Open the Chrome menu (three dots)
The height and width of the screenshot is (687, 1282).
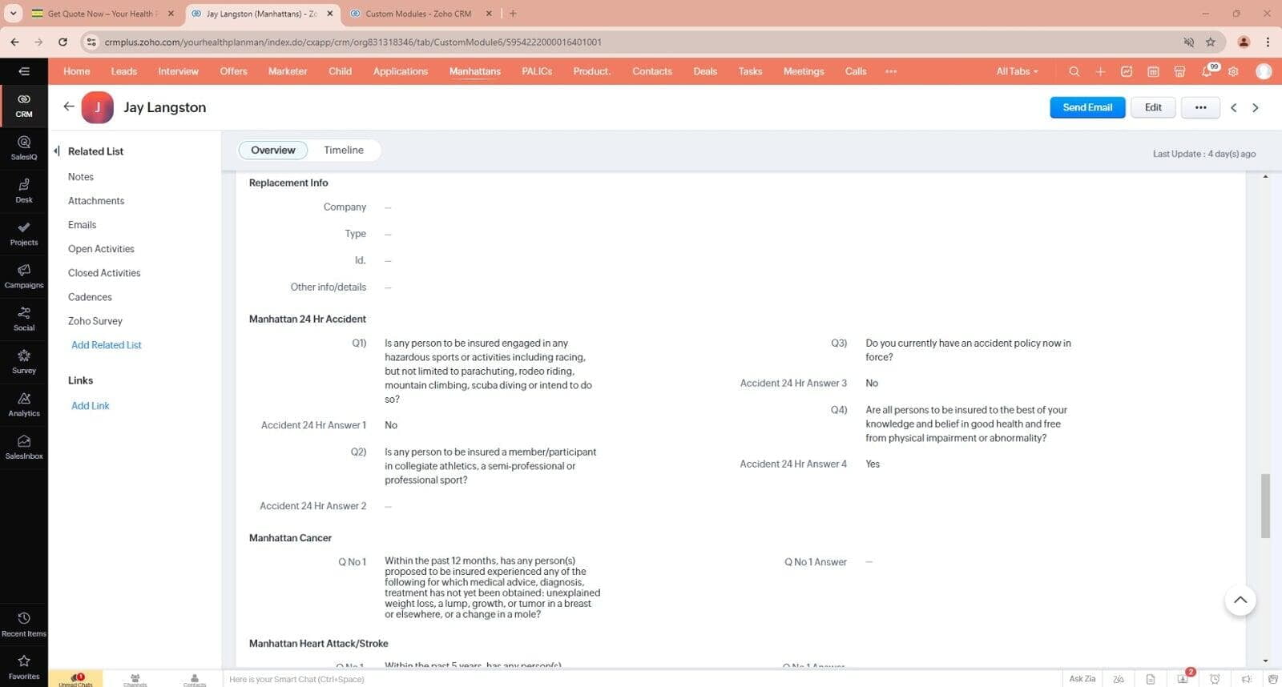tap(1268, 42)
